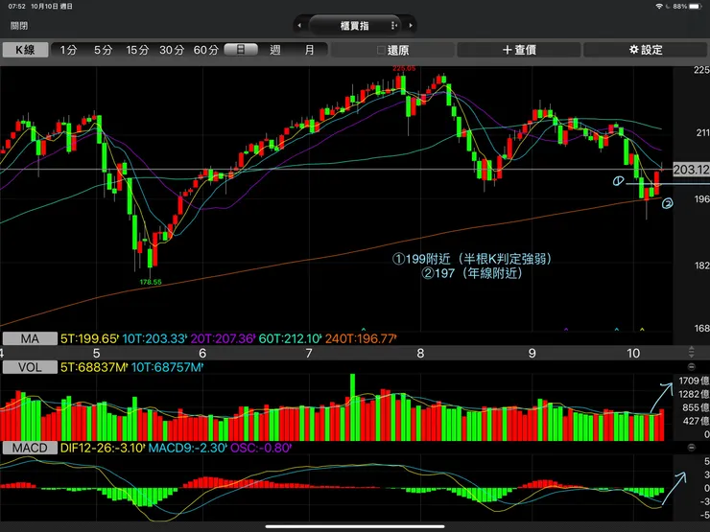Screen dimensions: 710x532
Task: Click the 20T:207.36 moving average value
Action: click(223, 338)
